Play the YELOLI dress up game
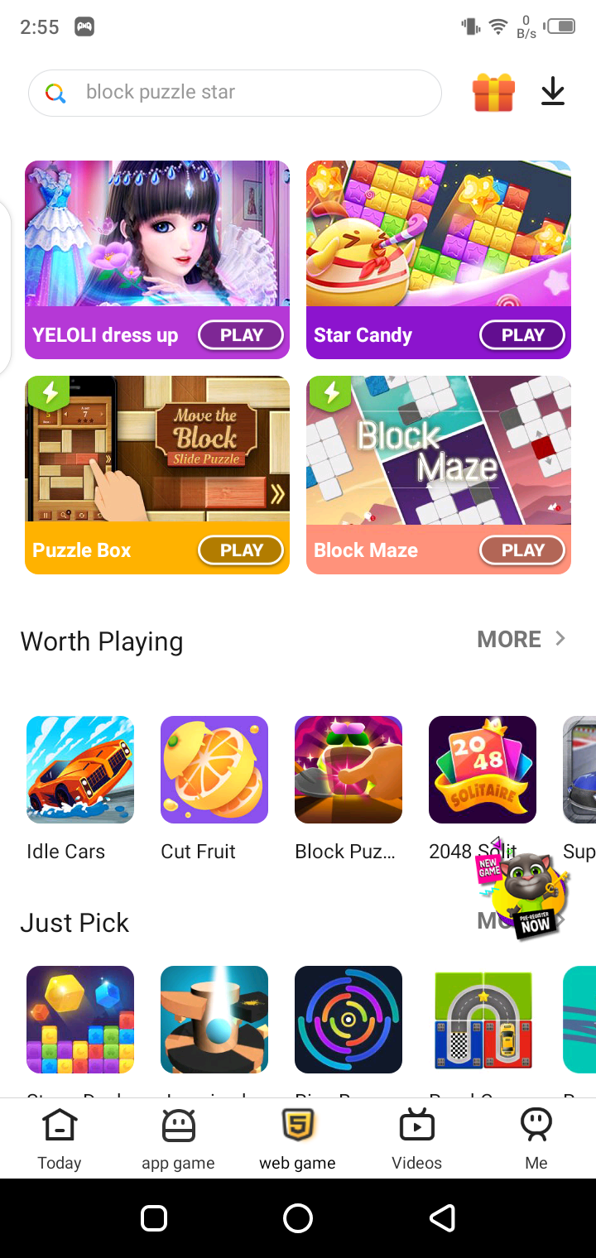The image size is (596, 1258). pyautogui.click(x=241, y=335)
